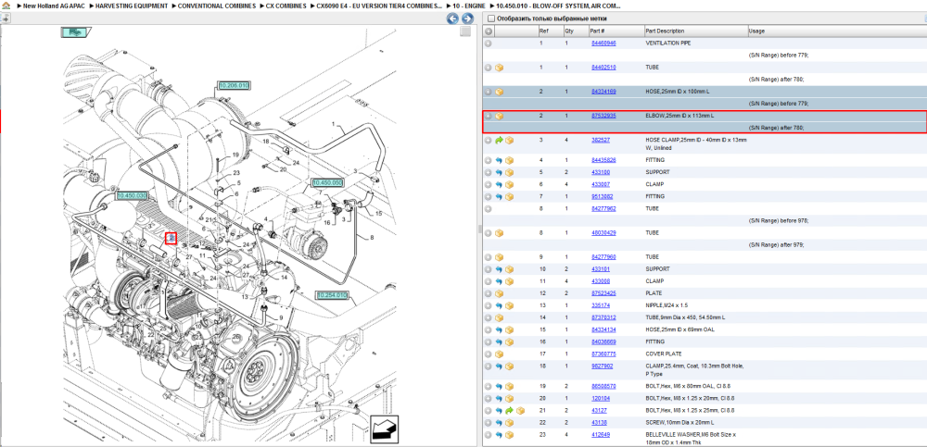The image size is (927, 447).
Task: Open part number link 84402510
Action: click(603, 68)
